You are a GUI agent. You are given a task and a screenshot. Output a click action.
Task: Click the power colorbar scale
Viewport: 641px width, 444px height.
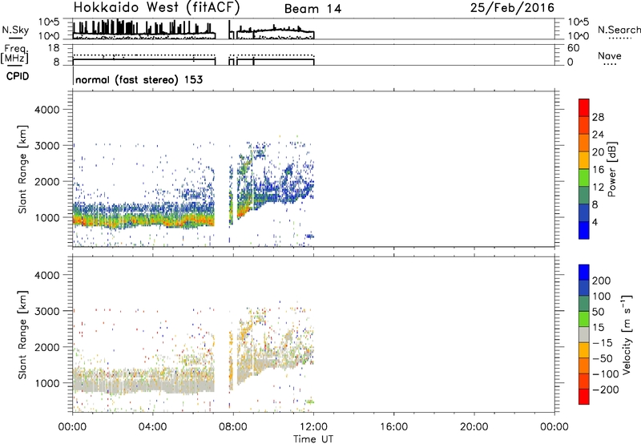click(584, 169)
